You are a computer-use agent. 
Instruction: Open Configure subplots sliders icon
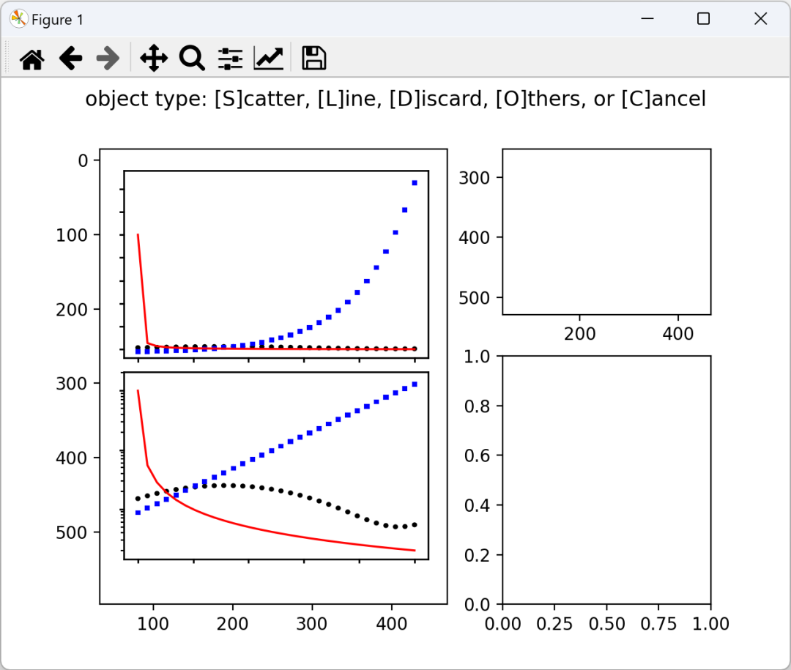[x=231, y=58]
